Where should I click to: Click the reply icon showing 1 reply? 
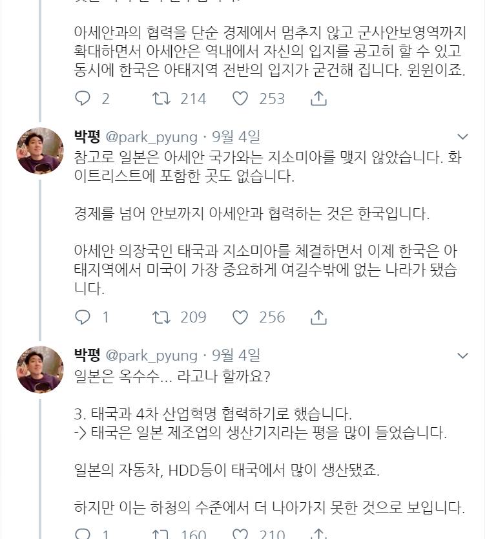click(83, 317)
